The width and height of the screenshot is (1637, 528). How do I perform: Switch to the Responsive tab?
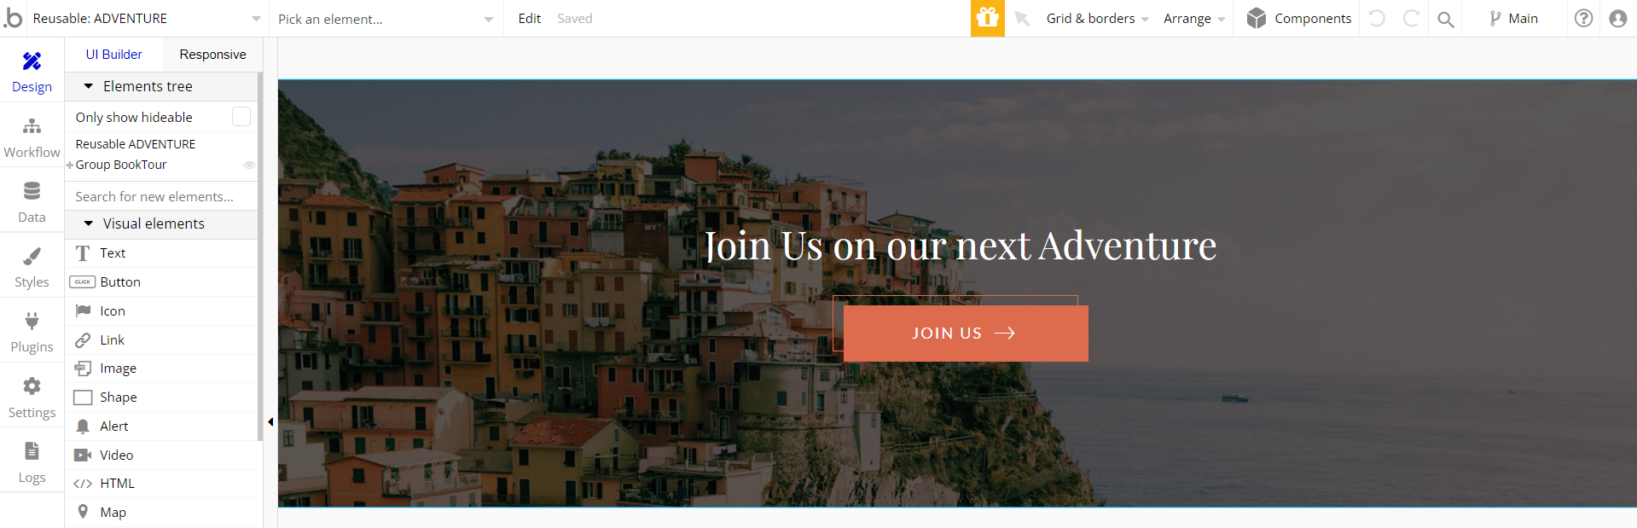(212, 55)
